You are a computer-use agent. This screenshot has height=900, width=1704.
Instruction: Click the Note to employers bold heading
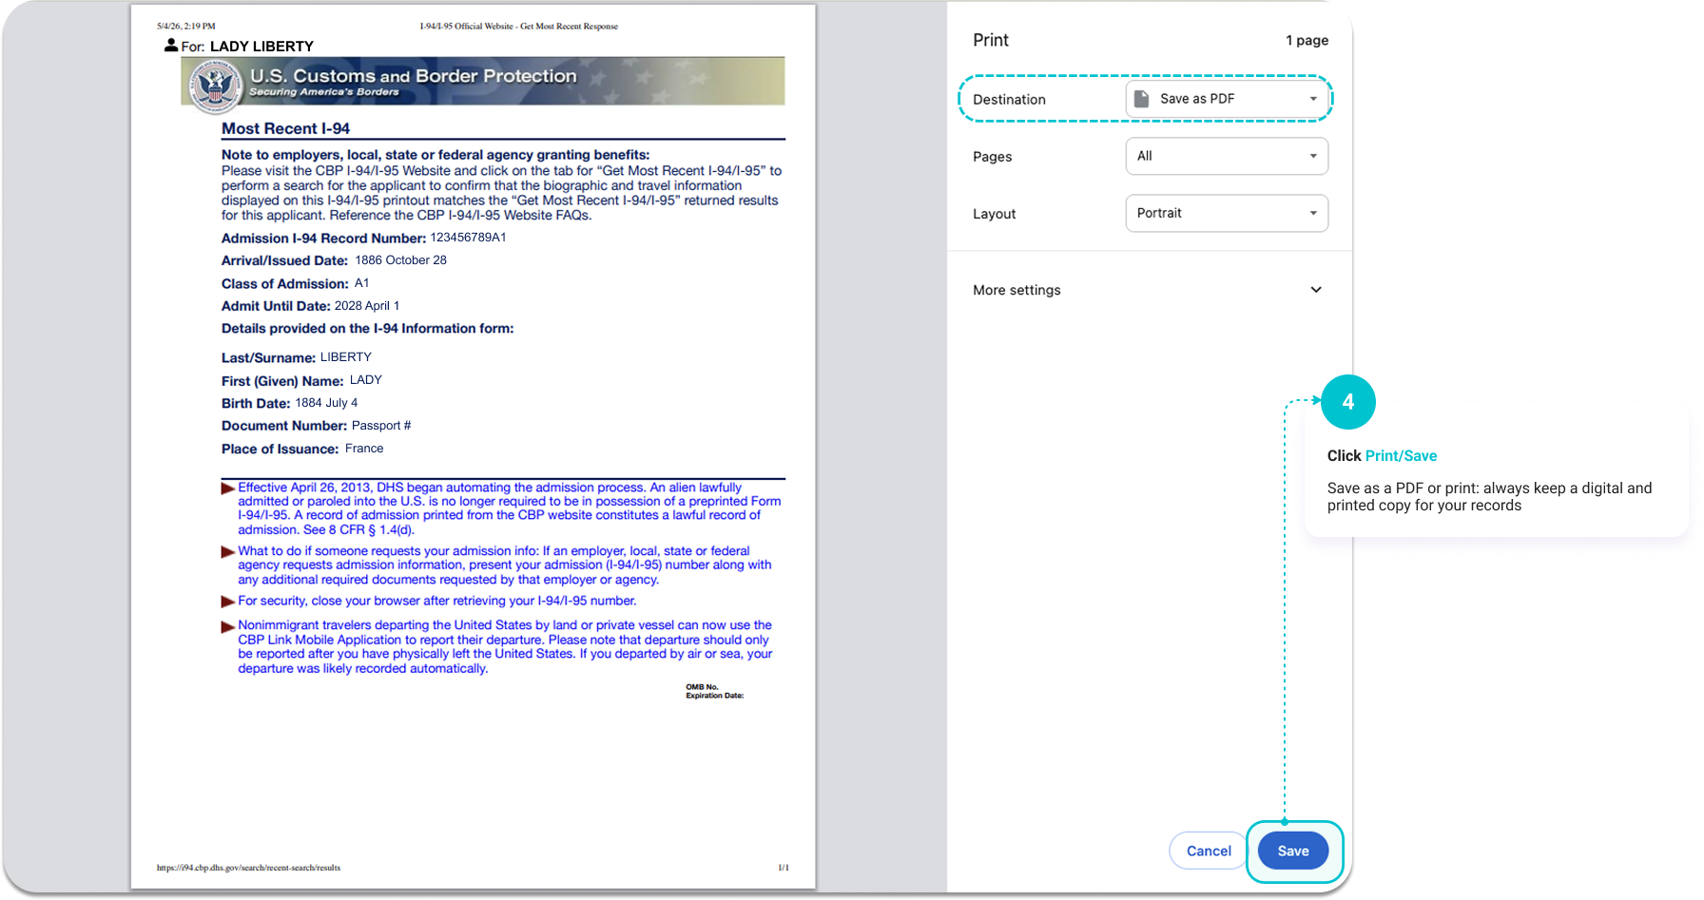pos(436,155)
